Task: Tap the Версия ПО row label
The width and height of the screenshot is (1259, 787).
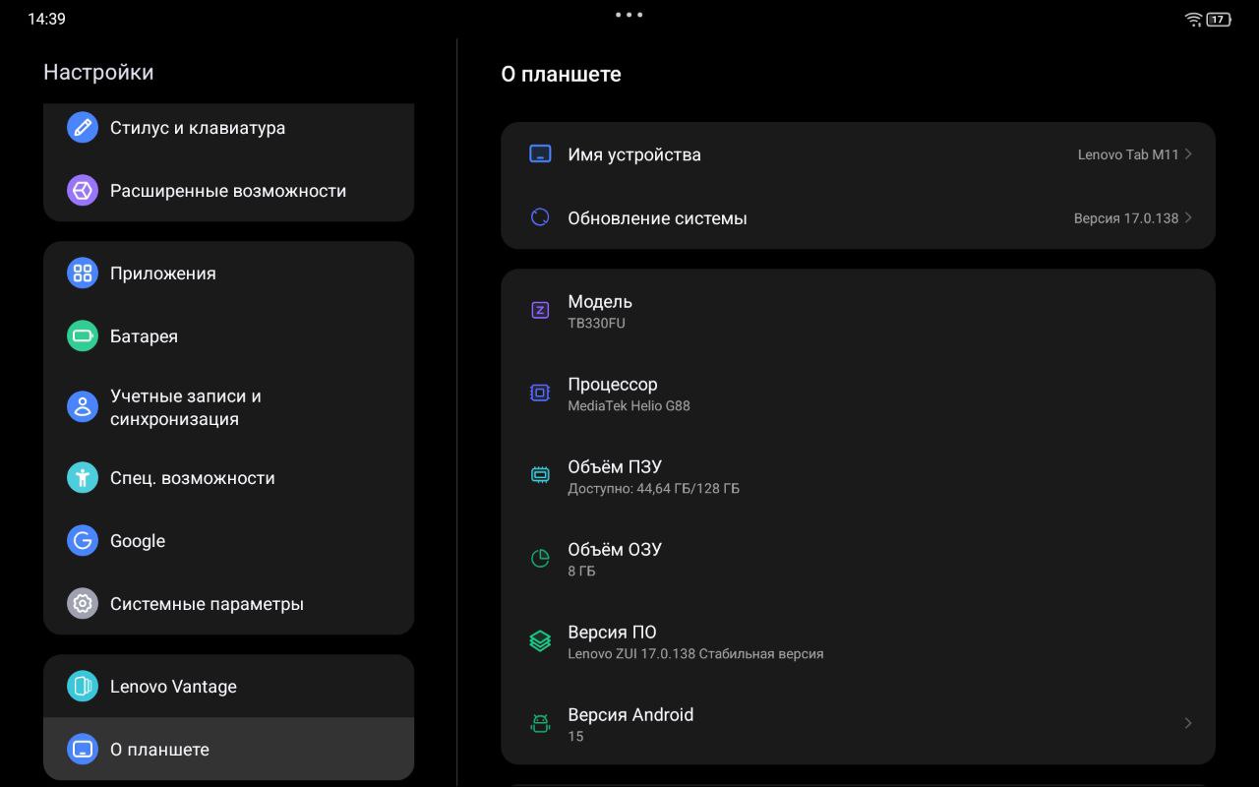Action: 612,632
